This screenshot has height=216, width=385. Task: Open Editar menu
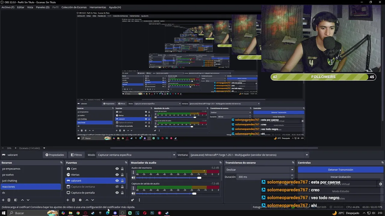(x=21, y=7)
